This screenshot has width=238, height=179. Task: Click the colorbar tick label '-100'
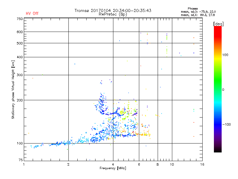click(x=226, y=124)
